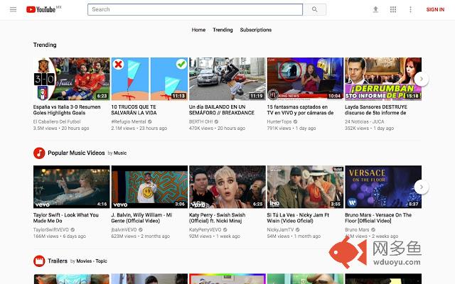The height and width of the screenshot is (284, 455).
Task: Advance the Trending row with next arrow
Action: click(x=422, y=79)
